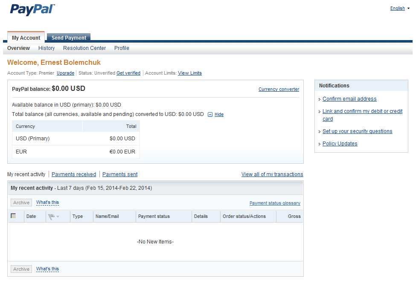Open the Policy Updates notification

340,144
